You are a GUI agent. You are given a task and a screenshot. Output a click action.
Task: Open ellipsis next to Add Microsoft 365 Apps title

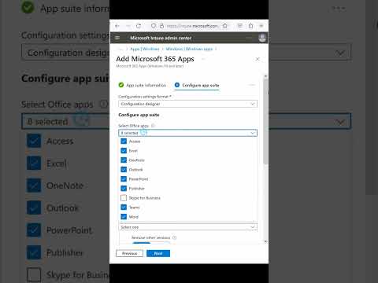(x=203, y=59)
